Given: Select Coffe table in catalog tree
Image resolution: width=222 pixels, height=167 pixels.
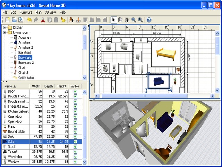Looking at the screenshot, I should 26,78.
